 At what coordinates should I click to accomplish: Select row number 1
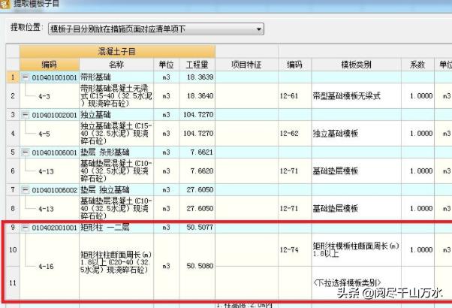(x=13, y=77)
